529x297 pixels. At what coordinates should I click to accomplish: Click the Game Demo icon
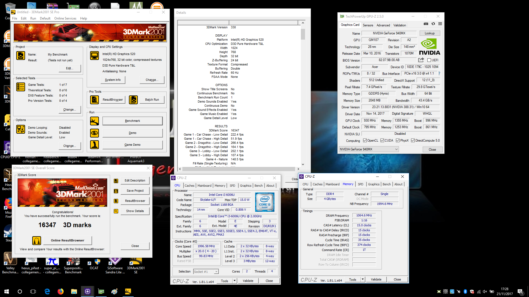click(95, 145)
